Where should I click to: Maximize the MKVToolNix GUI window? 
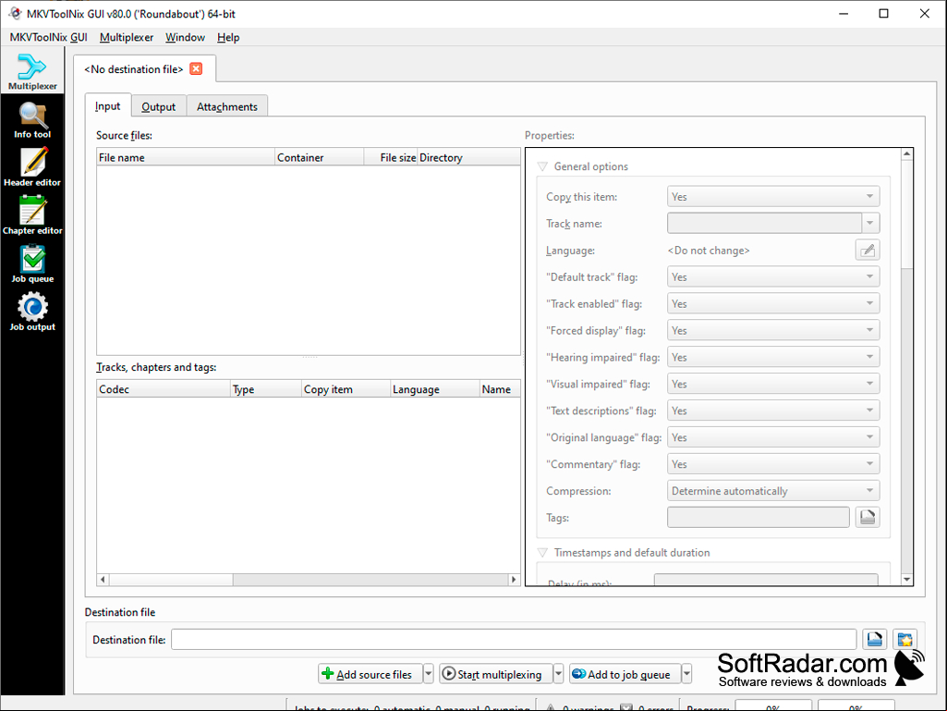click(x=883, y=13)
